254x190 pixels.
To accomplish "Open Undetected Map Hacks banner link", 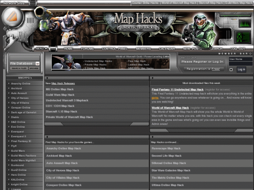I will 98,61.
